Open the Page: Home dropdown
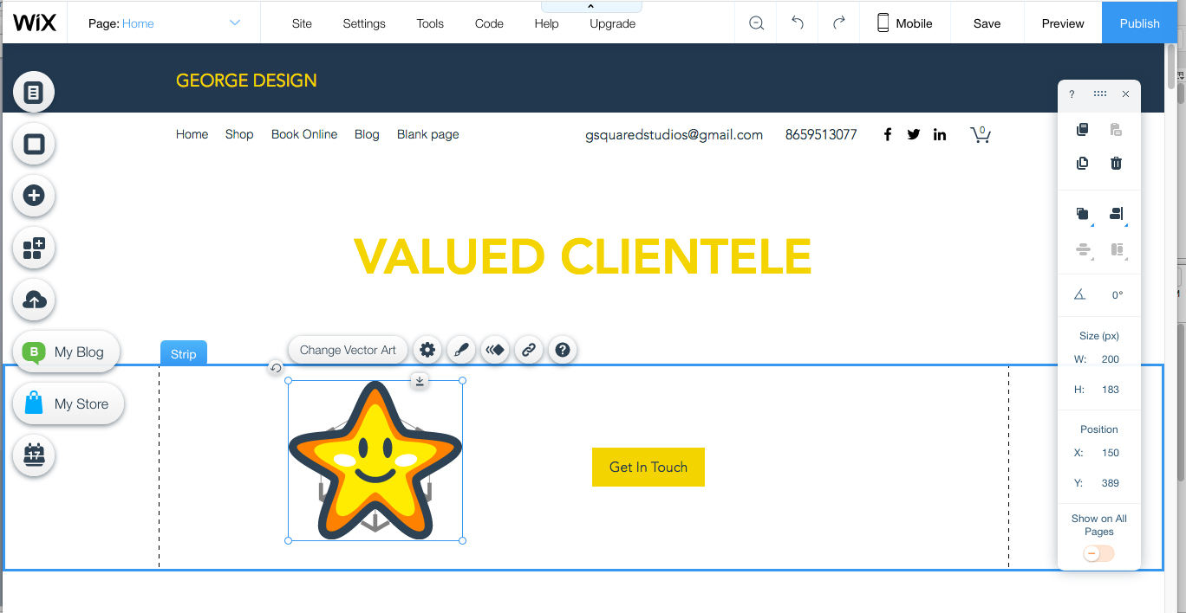The height and width of the screenshot is (613, 1186). [x=165, y=23]
